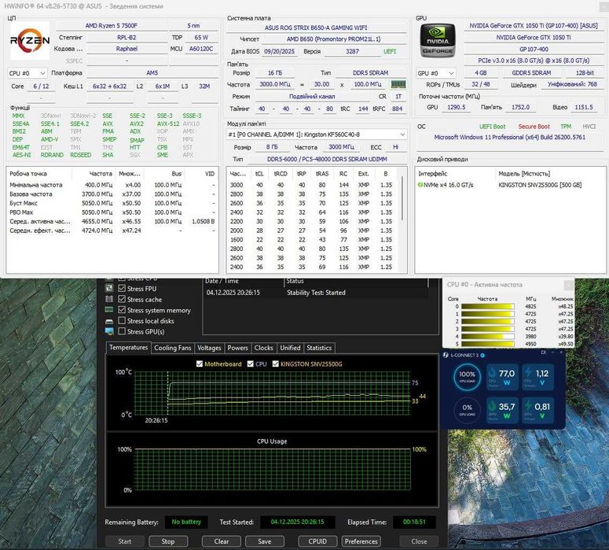The image size is (609, 550).
Task: Click the CPU power 77,0 W tile in L-Connect
Action: tap(503, 376)
